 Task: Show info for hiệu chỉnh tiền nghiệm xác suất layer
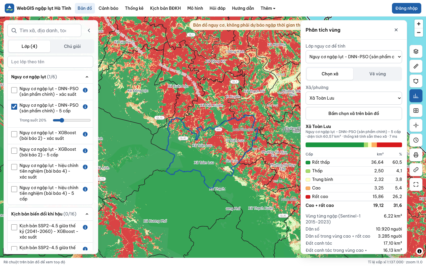click(85, 167)
